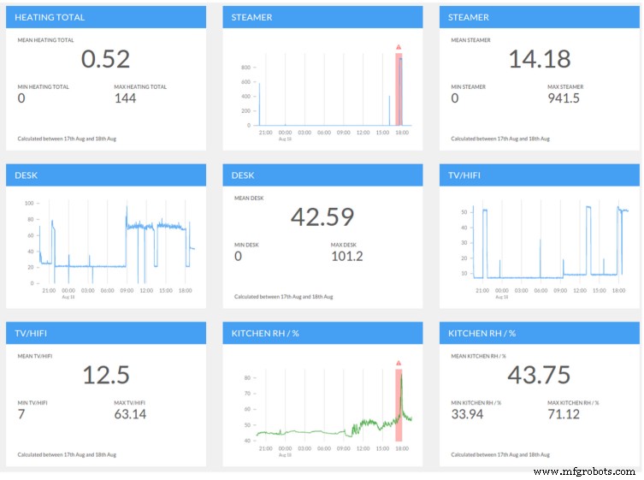Click the MAX HEATING TOTAL label

[140, 86]
